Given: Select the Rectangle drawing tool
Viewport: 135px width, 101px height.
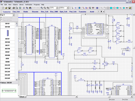Looking at the screenshot, I should click(108, 8).
